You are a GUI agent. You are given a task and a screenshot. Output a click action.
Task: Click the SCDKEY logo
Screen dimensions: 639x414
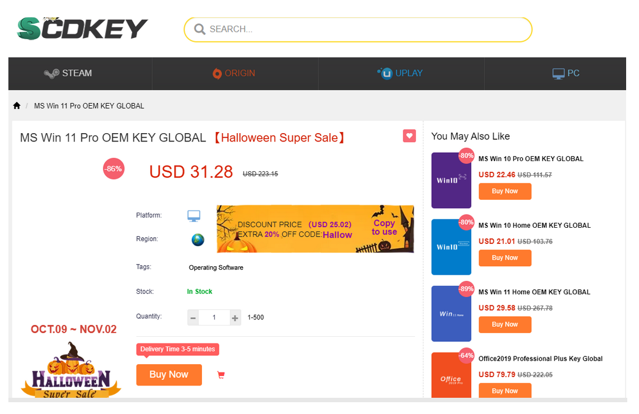point(82,29)
